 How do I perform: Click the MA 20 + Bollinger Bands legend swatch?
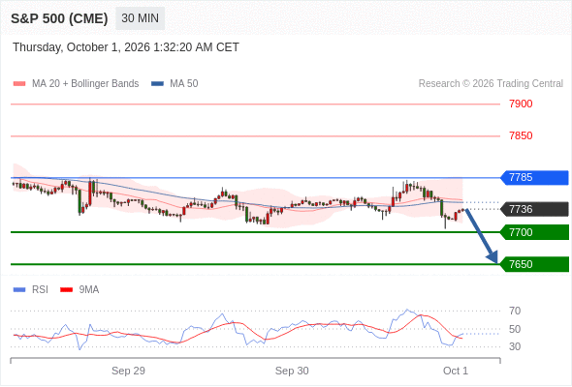point(19,84)
